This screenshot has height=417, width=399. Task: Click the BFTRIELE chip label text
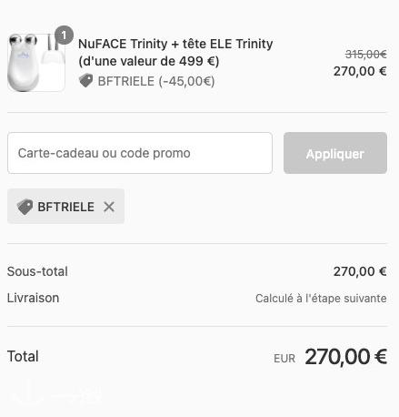[65, 207]
